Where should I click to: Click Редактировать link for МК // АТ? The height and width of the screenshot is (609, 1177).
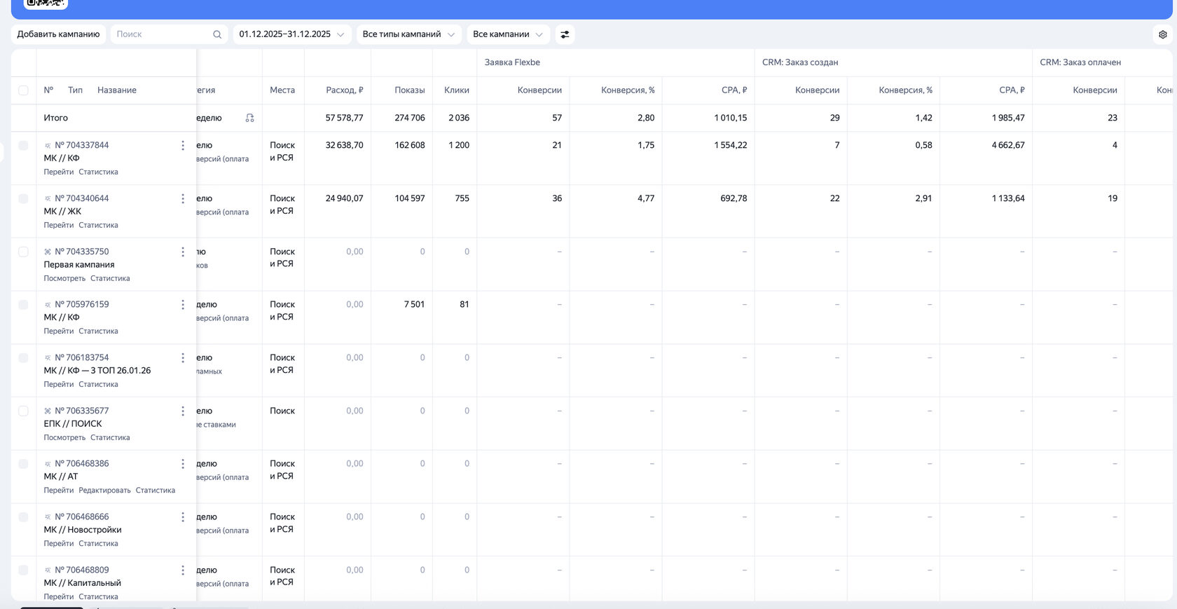104,491
